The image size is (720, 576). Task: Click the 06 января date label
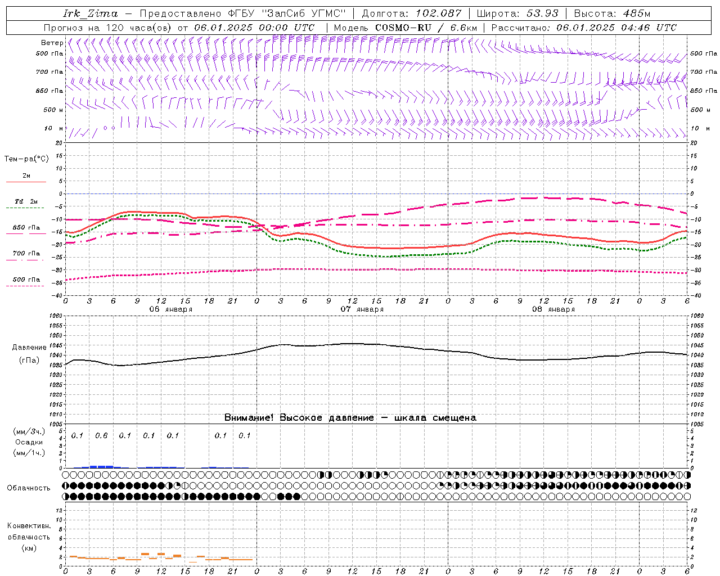pos(171,309)
